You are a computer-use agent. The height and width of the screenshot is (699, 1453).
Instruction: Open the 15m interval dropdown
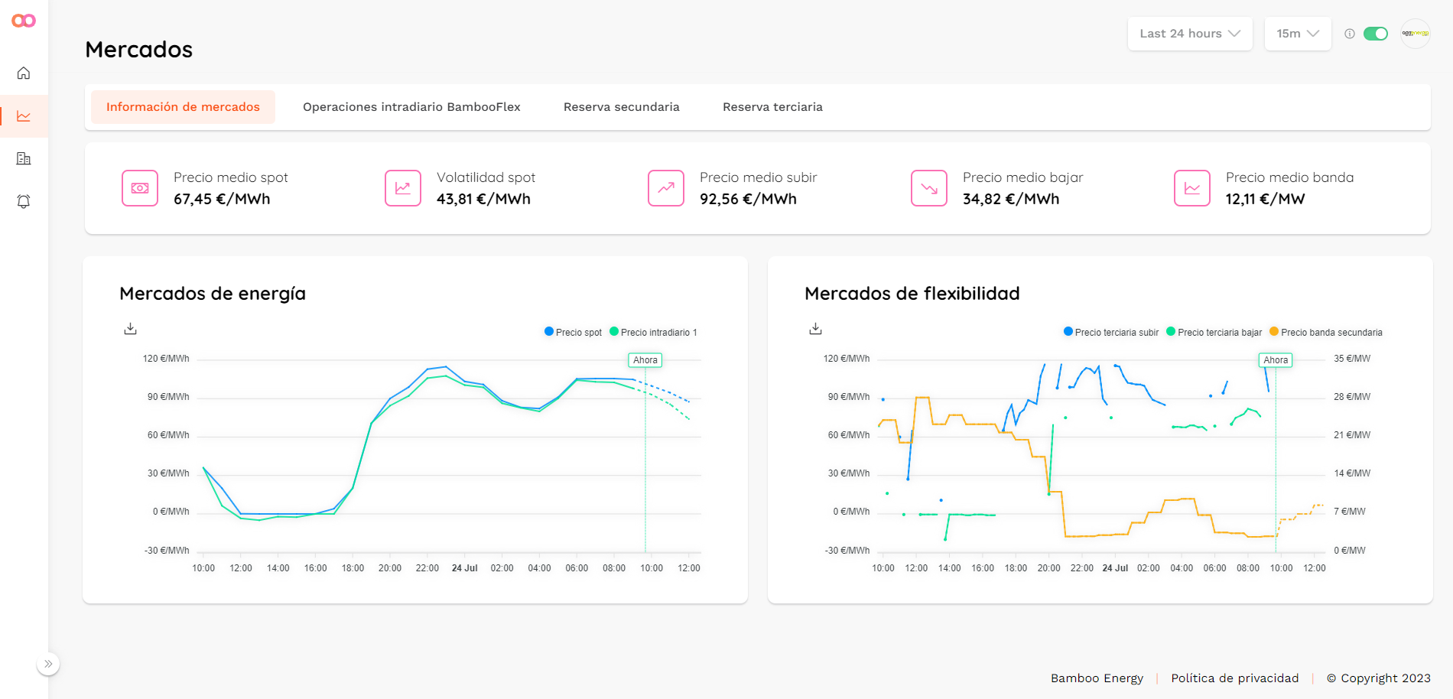[1297, 34]
